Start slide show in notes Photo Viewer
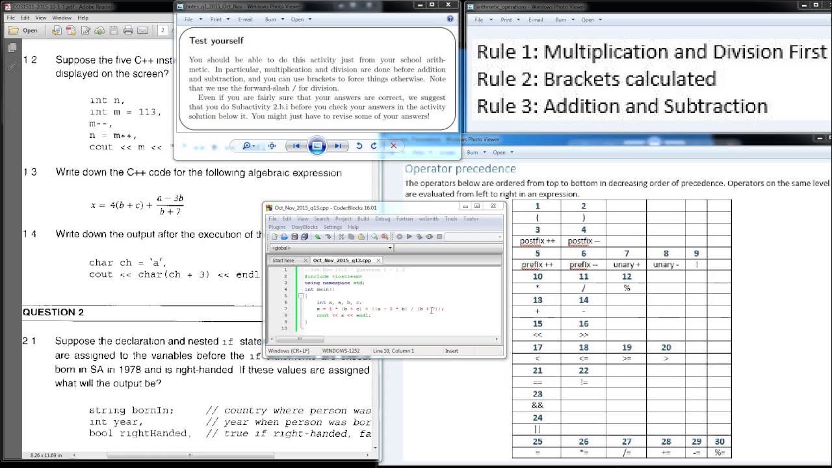Image resolution: width=832 pixels, height=468 pixels. 317,146
